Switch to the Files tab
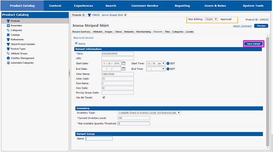This screenshot has height=152, width=273. coord(167,32)
